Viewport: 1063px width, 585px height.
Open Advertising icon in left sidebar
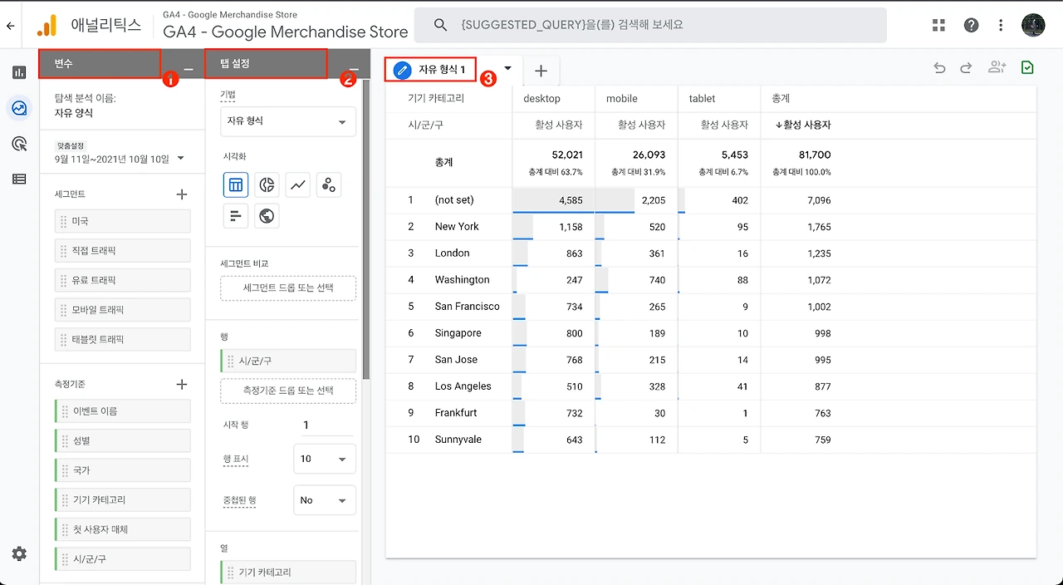pos(19,143)
